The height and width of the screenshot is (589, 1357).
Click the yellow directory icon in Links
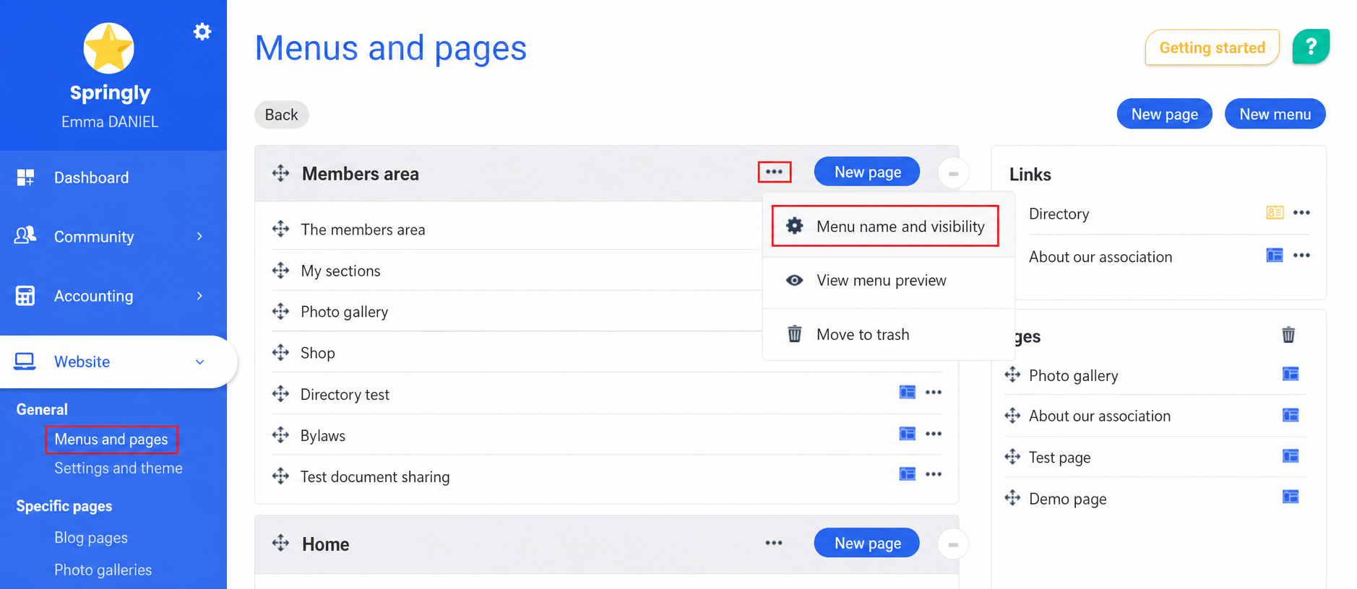tap(1275, 212)
